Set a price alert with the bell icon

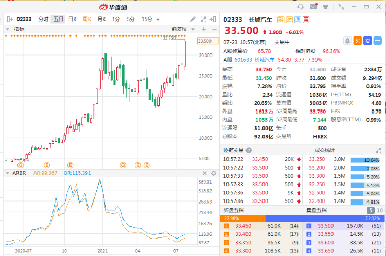coord(347,41)
